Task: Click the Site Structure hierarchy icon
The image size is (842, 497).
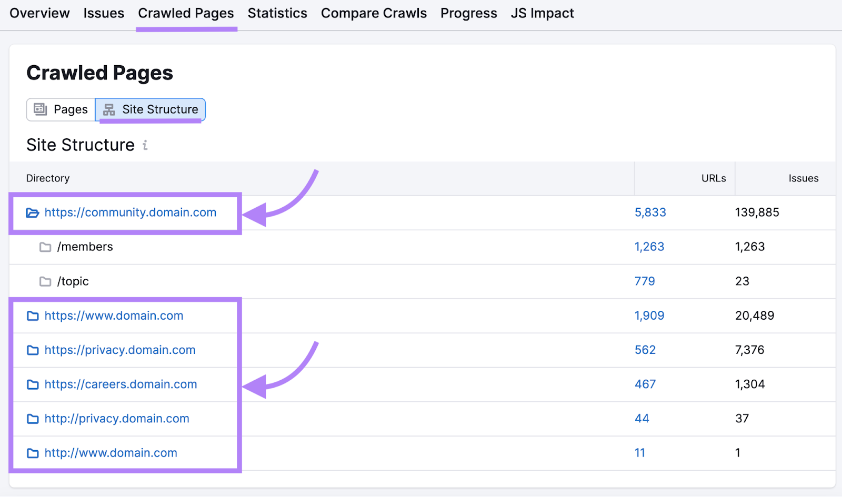Action: point(109,109)
